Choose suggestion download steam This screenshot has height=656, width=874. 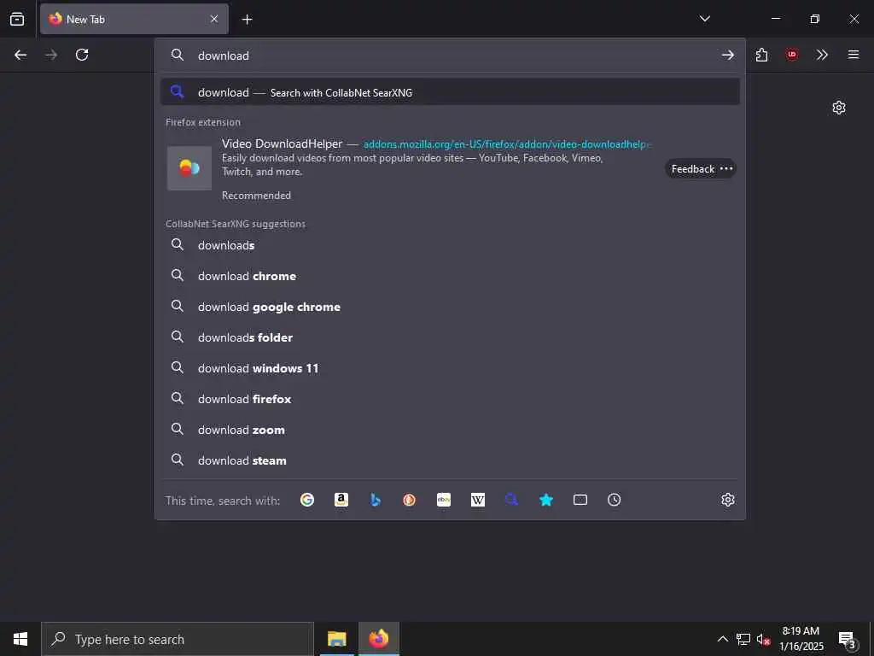(x=450, y=460)
